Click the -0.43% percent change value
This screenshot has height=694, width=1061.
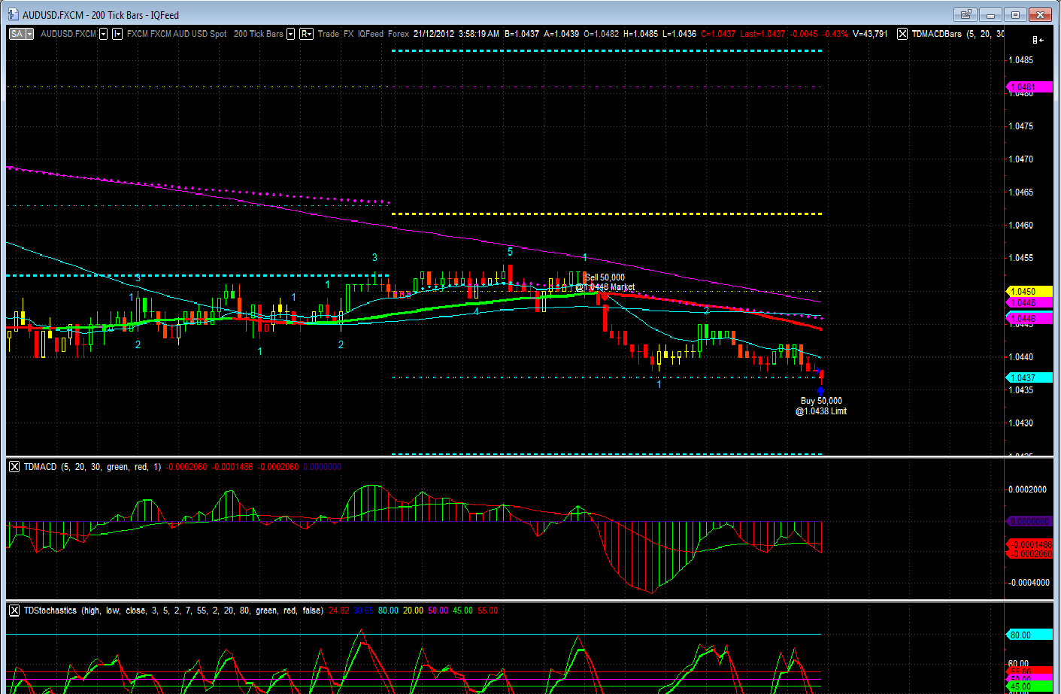click(x=835, y=34)
